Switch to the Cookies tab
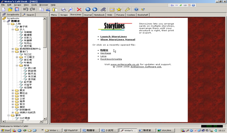The width and height of the screenshot is (227, 133). (131, 15)
